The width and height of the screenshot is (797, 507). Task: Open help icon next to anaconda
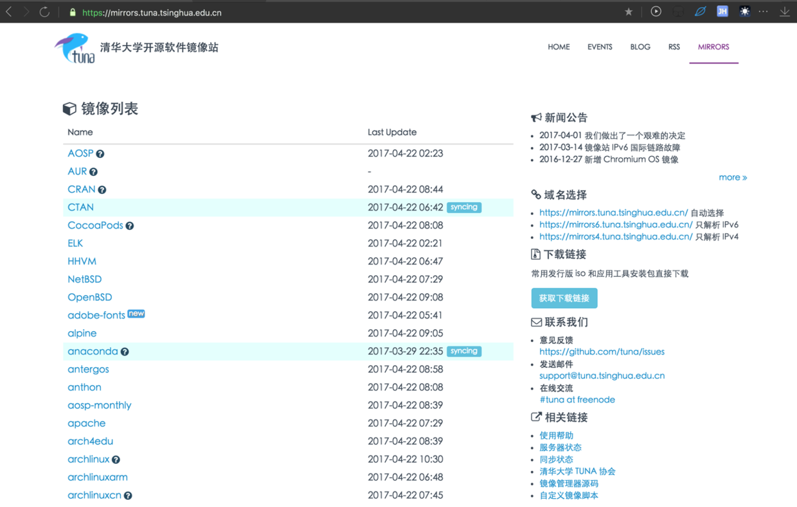point(125,352)
